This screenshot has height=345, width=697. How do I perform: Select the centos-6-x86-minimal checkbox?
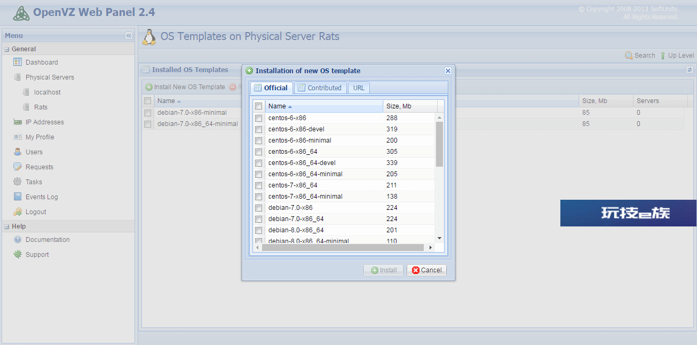point(258,140)
